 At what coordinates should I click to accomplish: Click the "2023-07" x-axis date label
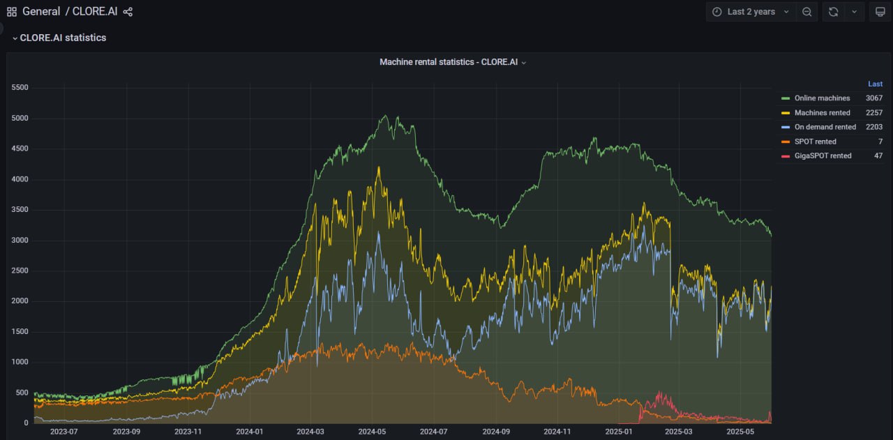pyautogui.click(x=64, y=432)
